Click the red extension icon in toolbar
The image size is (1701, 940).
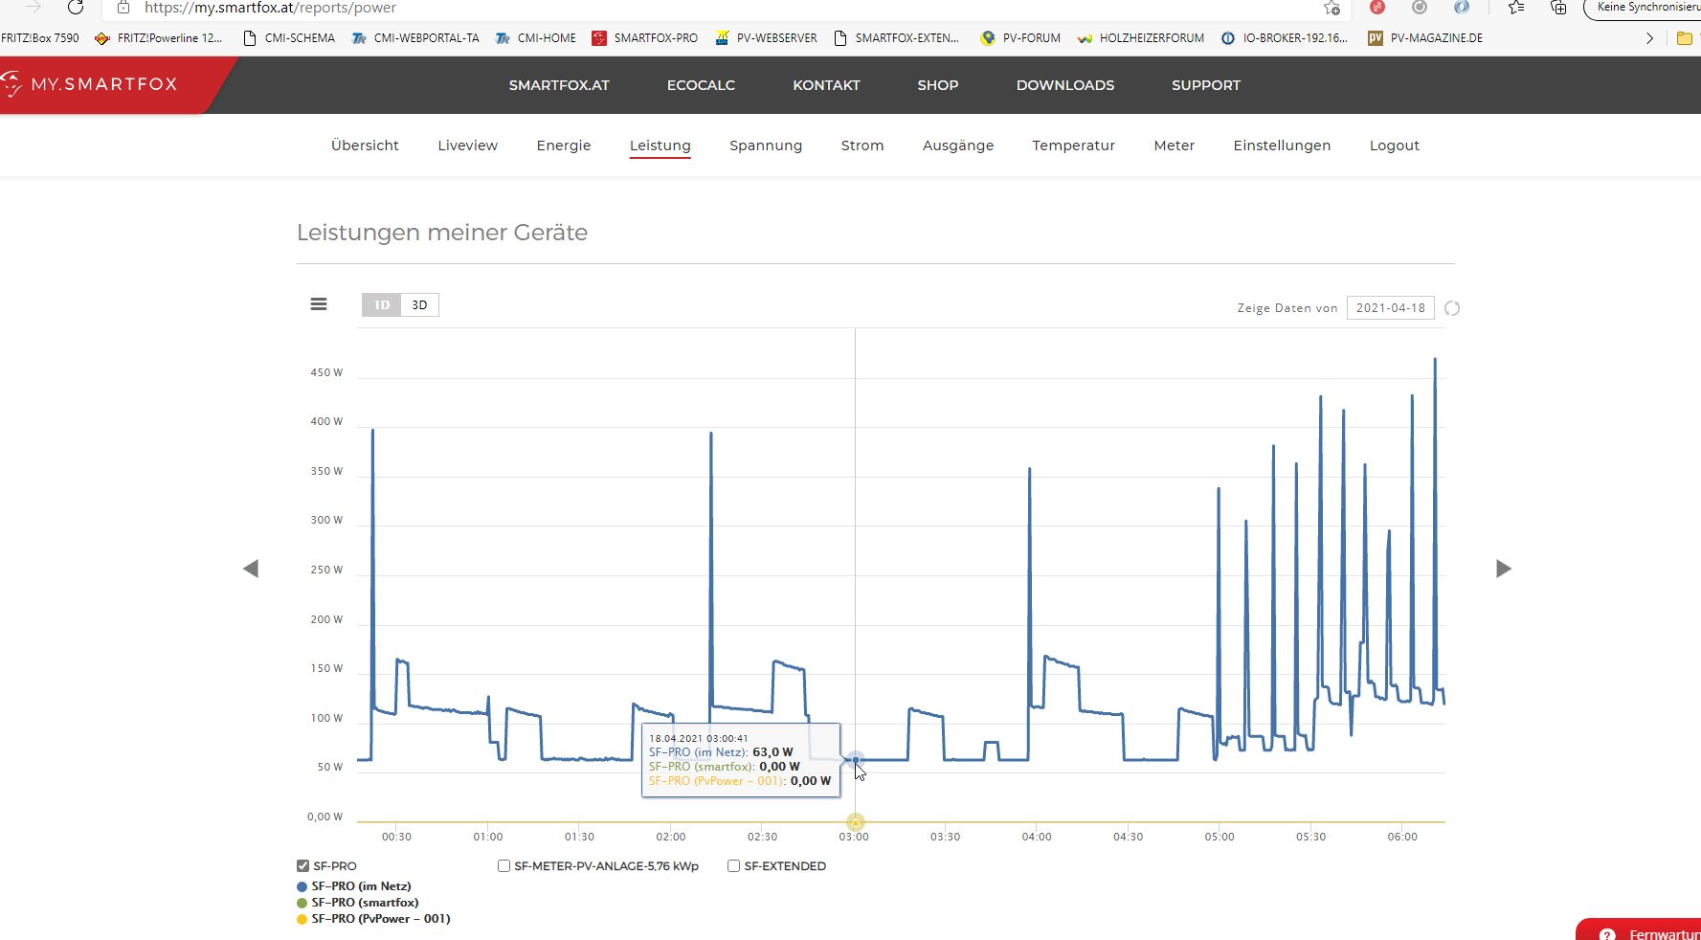[1377, 7]
